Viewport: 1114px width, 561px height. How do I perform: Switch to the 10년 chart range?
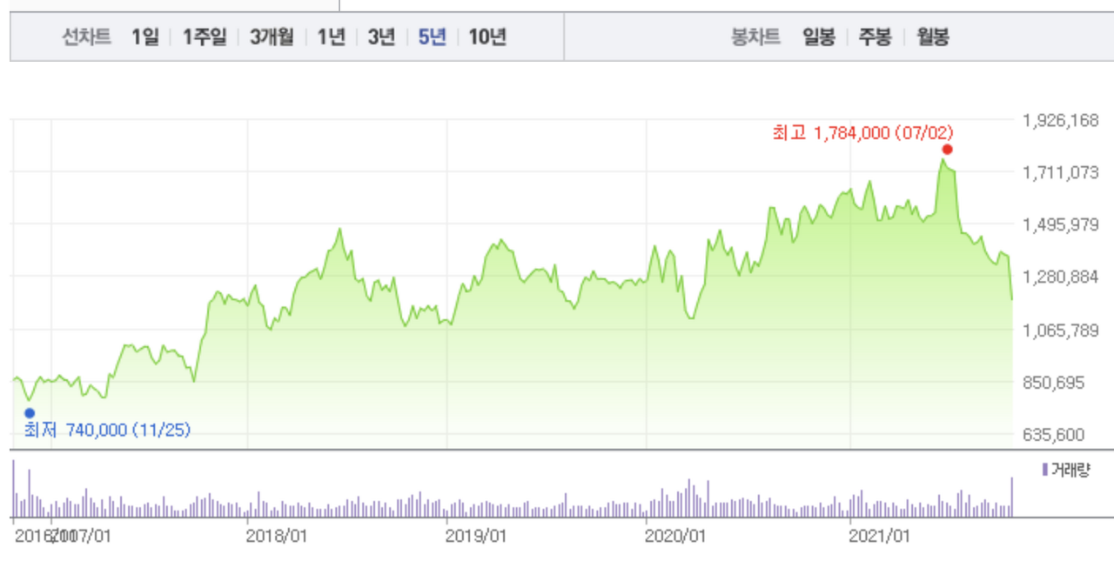(x=487, y=37)
